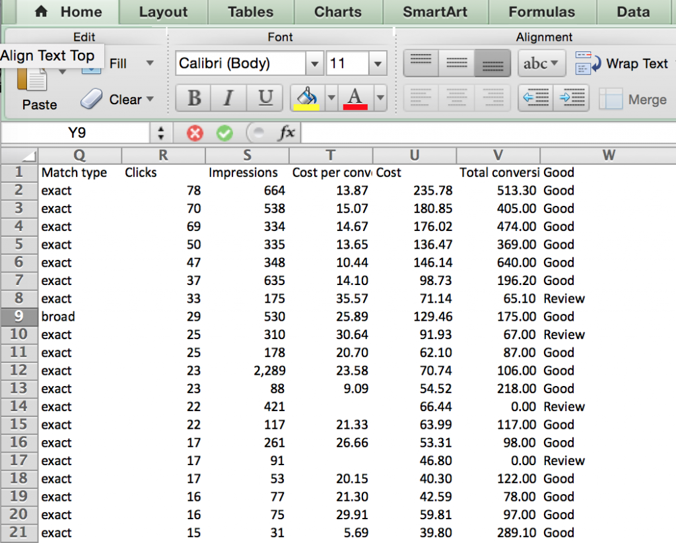Viewport: 676px width, 543px height.
Task: Confirm the entry with green checkmark
Action: (224, 133)
